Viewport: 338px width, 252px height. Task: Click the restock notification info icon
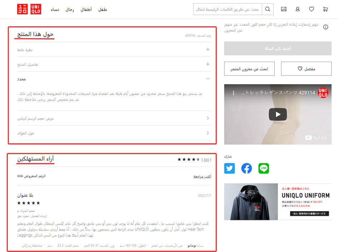pyautogui.click(x=325, y=27)
